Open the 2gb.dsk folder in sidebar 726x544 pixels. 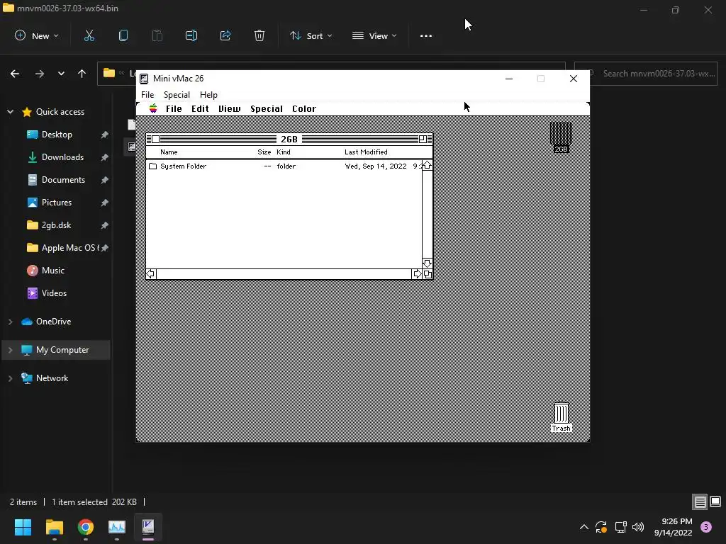click(x=56, y=225)
